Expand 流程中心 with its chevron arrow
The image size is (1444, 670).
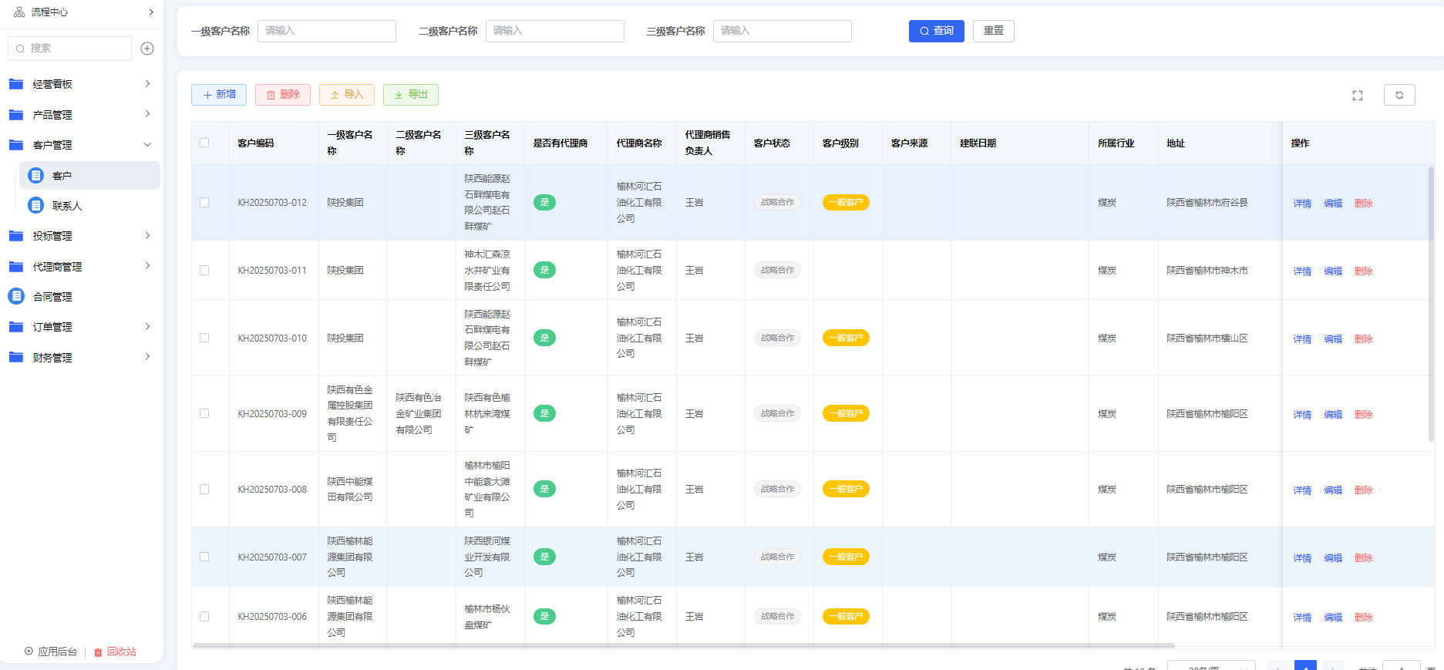(150, 12)
